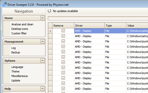
Task: Open Theme options
Action: (x=15, y=71)
